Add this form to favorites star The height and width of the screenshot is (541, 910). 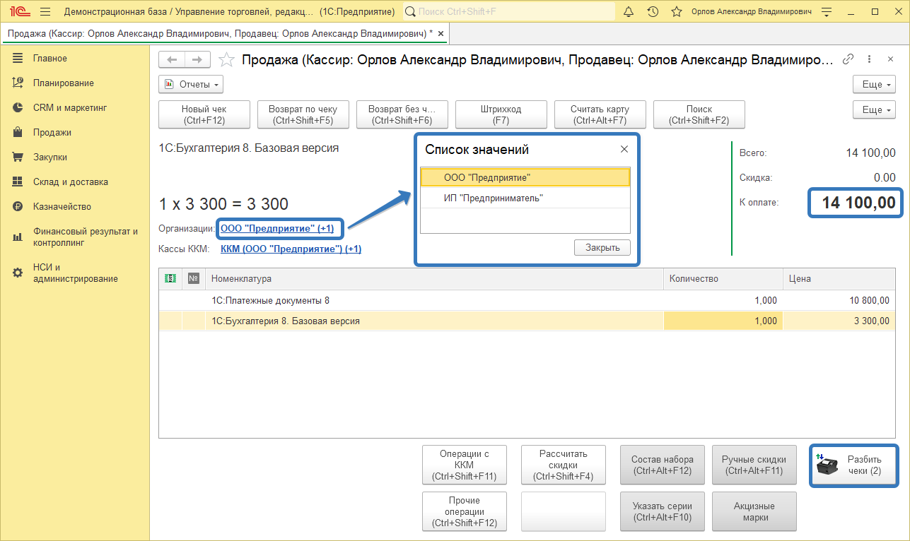click(x=226, y=59)
